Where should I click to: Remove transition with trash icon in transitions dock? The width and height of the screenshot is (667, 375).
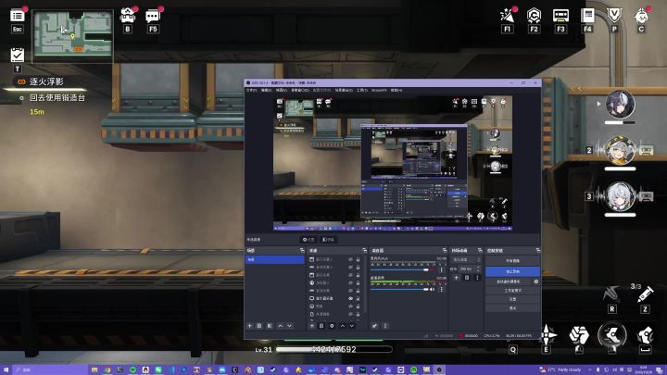467,278
